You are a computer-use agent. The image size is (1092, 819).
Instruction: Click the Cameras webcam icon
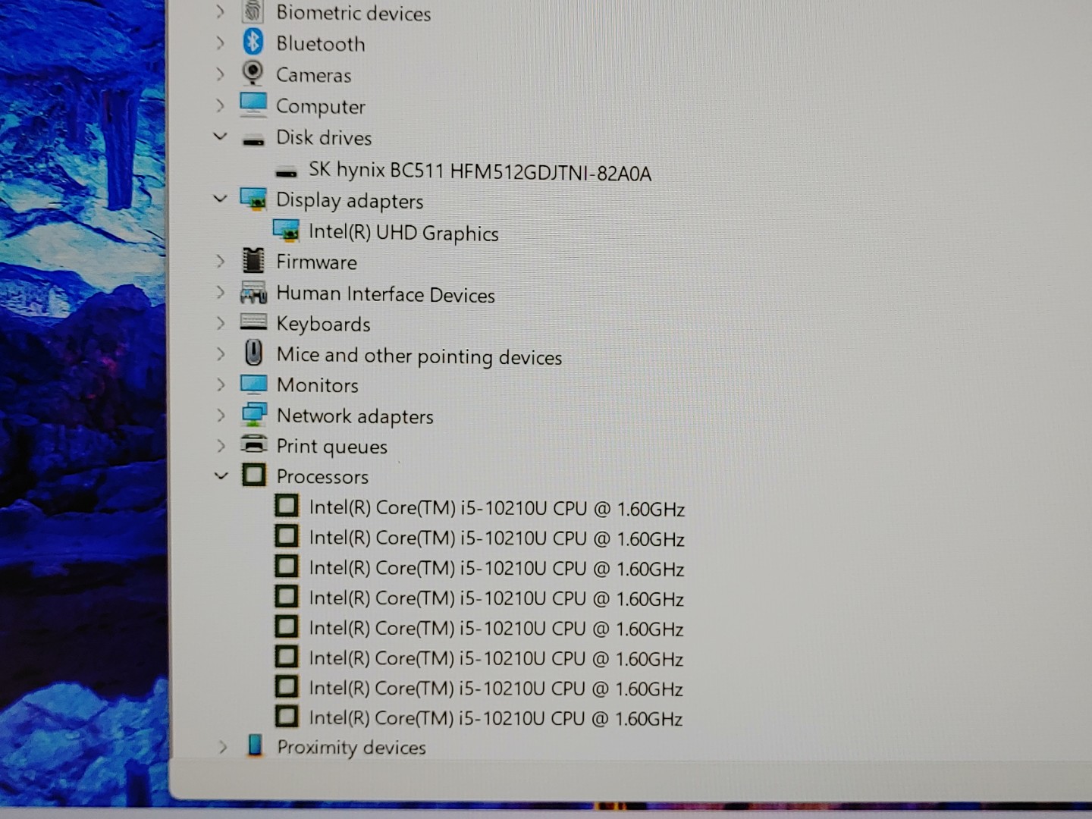pyautogui.click(x=253, y=74)
